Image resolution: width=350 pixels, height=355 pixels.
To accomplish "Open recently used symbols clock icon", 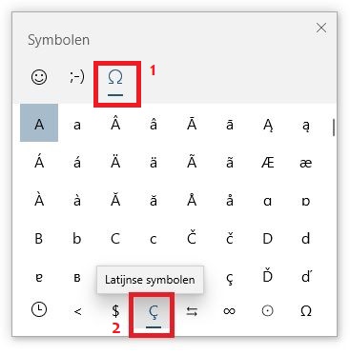I will (x=39, y=310).
